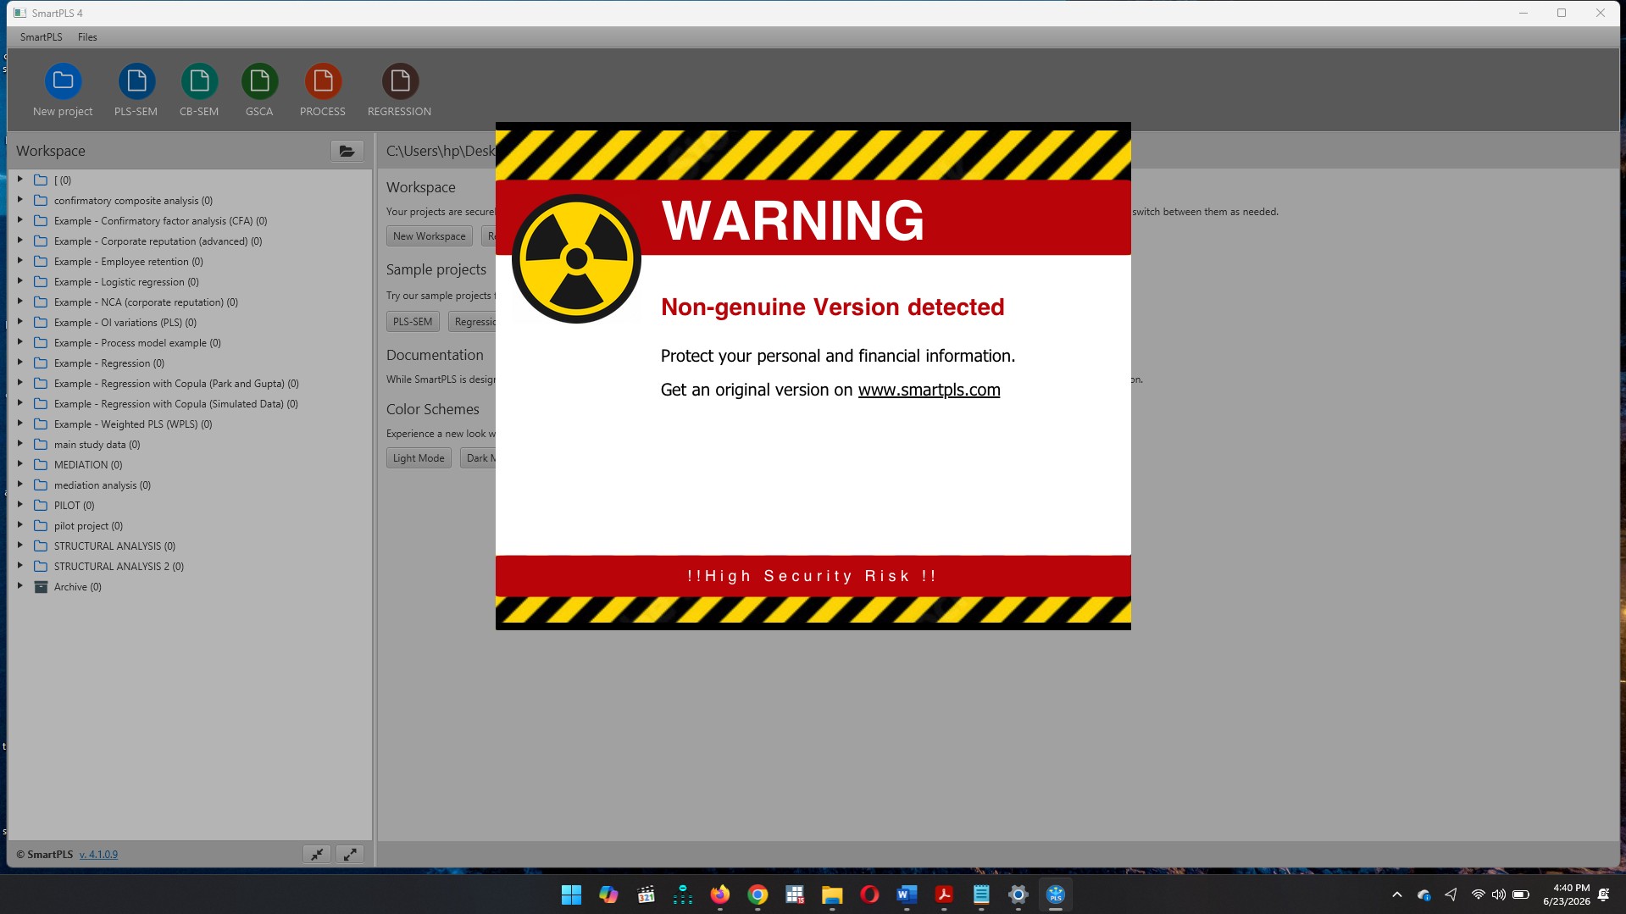Show hidden system tray icons
This screenshot has width=1626, height=914.
click(1397, 895)
